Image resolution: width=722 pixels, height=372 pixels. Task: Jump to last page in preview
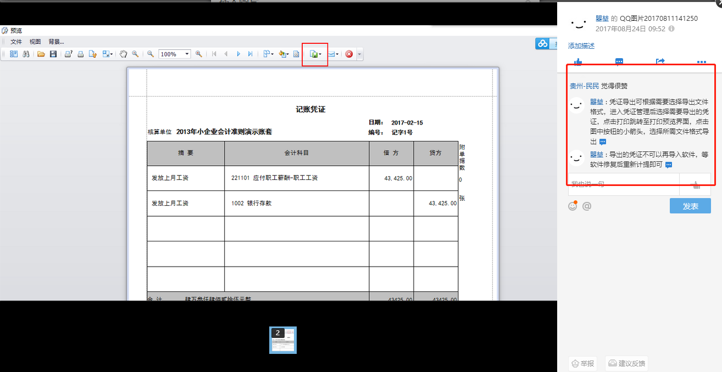251,54
